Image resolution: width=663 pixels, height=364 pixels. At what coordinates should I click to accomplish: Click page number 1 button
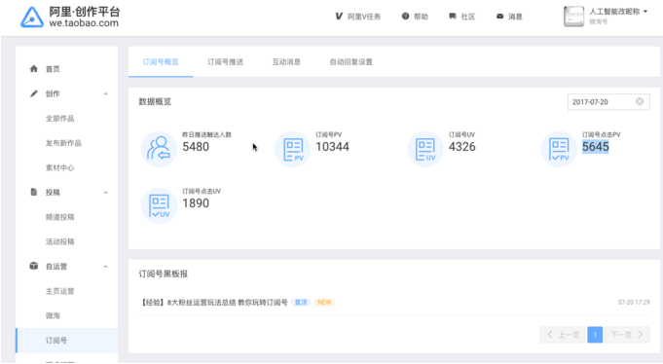point(595,335)
